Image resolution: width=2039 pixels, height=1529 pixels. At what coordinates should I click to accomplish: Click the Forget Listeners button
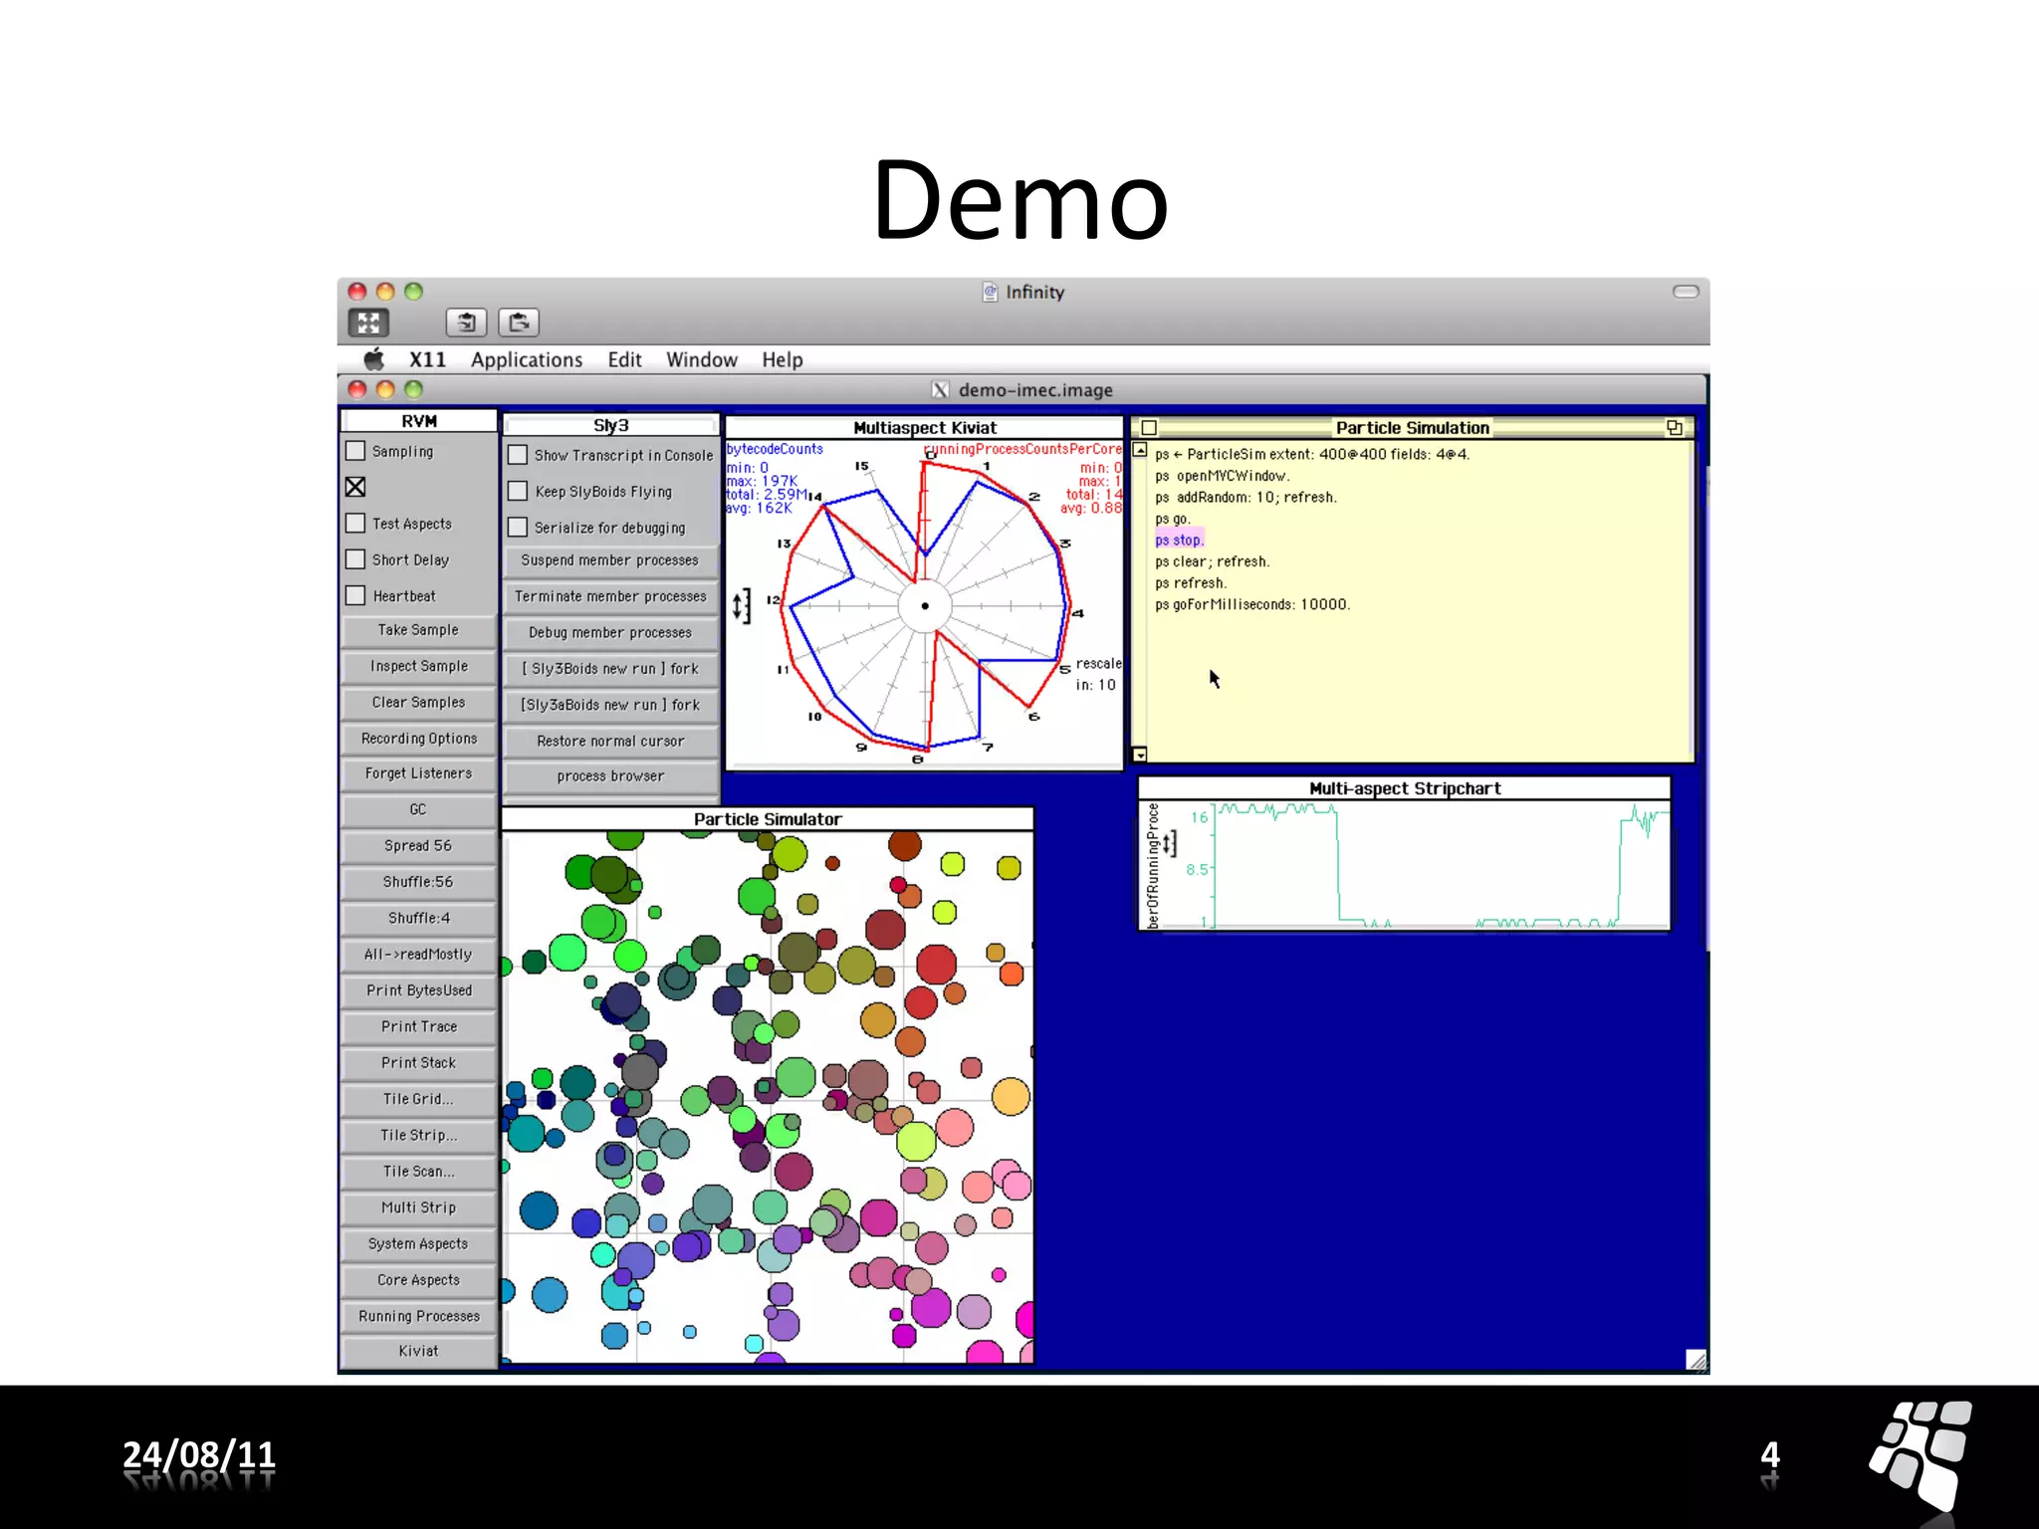(x=419, y=773)
